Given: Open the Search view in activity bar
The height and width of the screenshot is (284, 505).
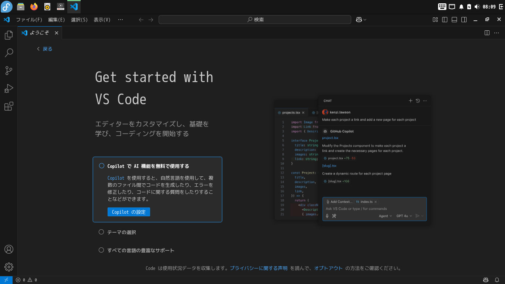Looking at the screenshot, I should point(9,53).
